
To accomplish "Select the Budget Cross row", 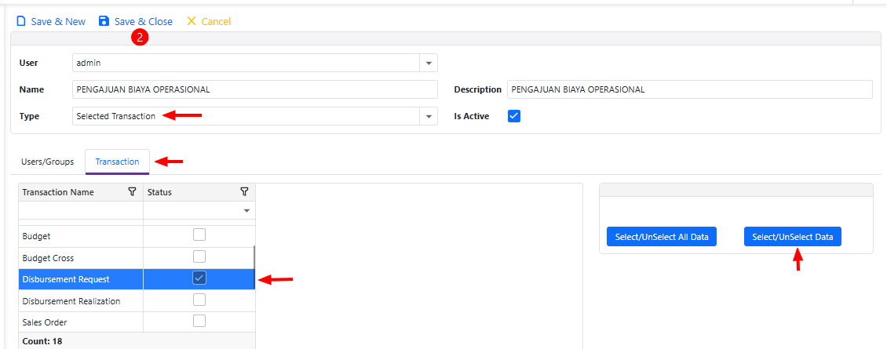I will 137,257.
